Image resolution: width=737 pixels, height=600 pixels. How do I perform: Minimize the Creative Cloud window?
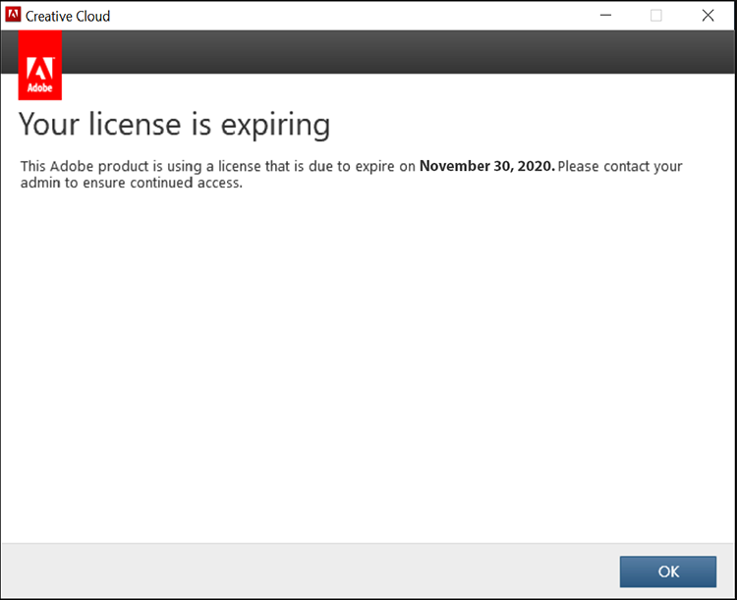coord(606,16)
